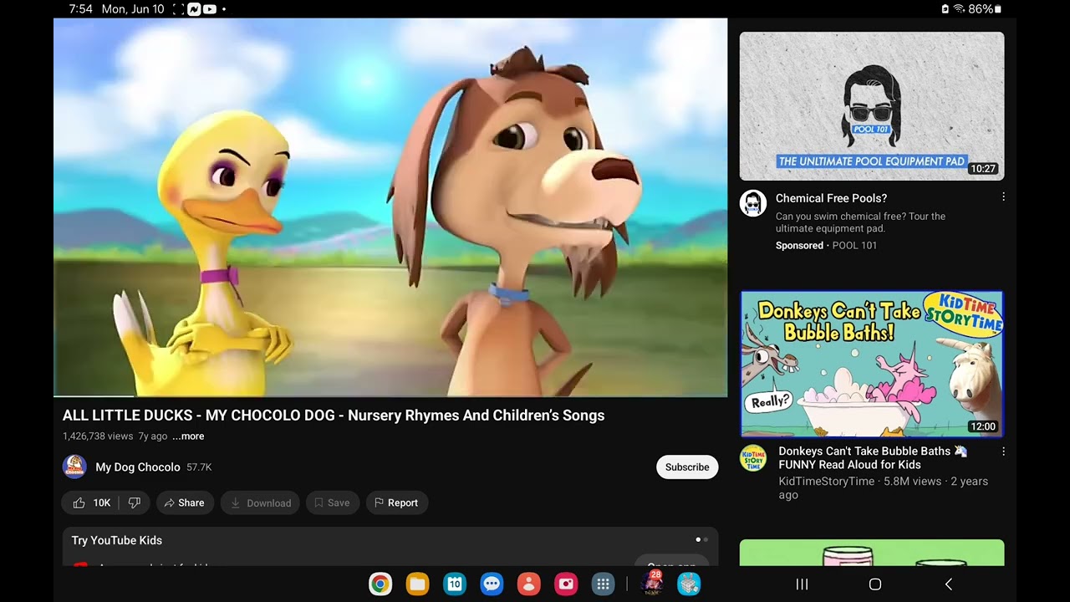Tap the Sponsored · POOL 101 label
The width and height of the screenshot is (1070, 602).
(x=826, y=246)
